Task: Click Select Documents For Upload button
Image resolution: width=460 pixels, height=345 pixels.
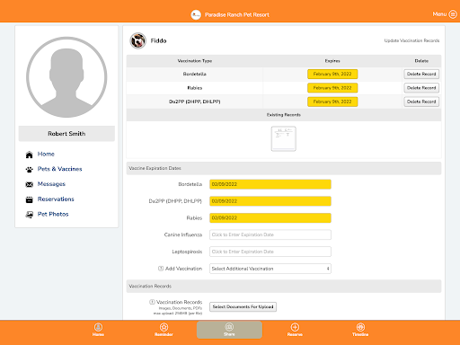Action: click(243, 307)
